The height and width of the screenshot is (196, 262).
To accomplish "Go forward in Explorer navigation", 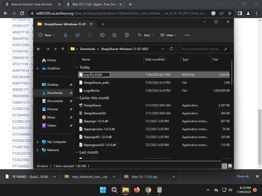I will [x=47, y=49].
